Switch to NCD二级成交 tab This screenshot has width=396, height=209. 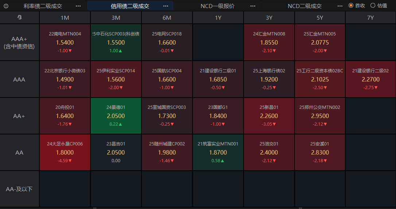click(x=304, y=6)
